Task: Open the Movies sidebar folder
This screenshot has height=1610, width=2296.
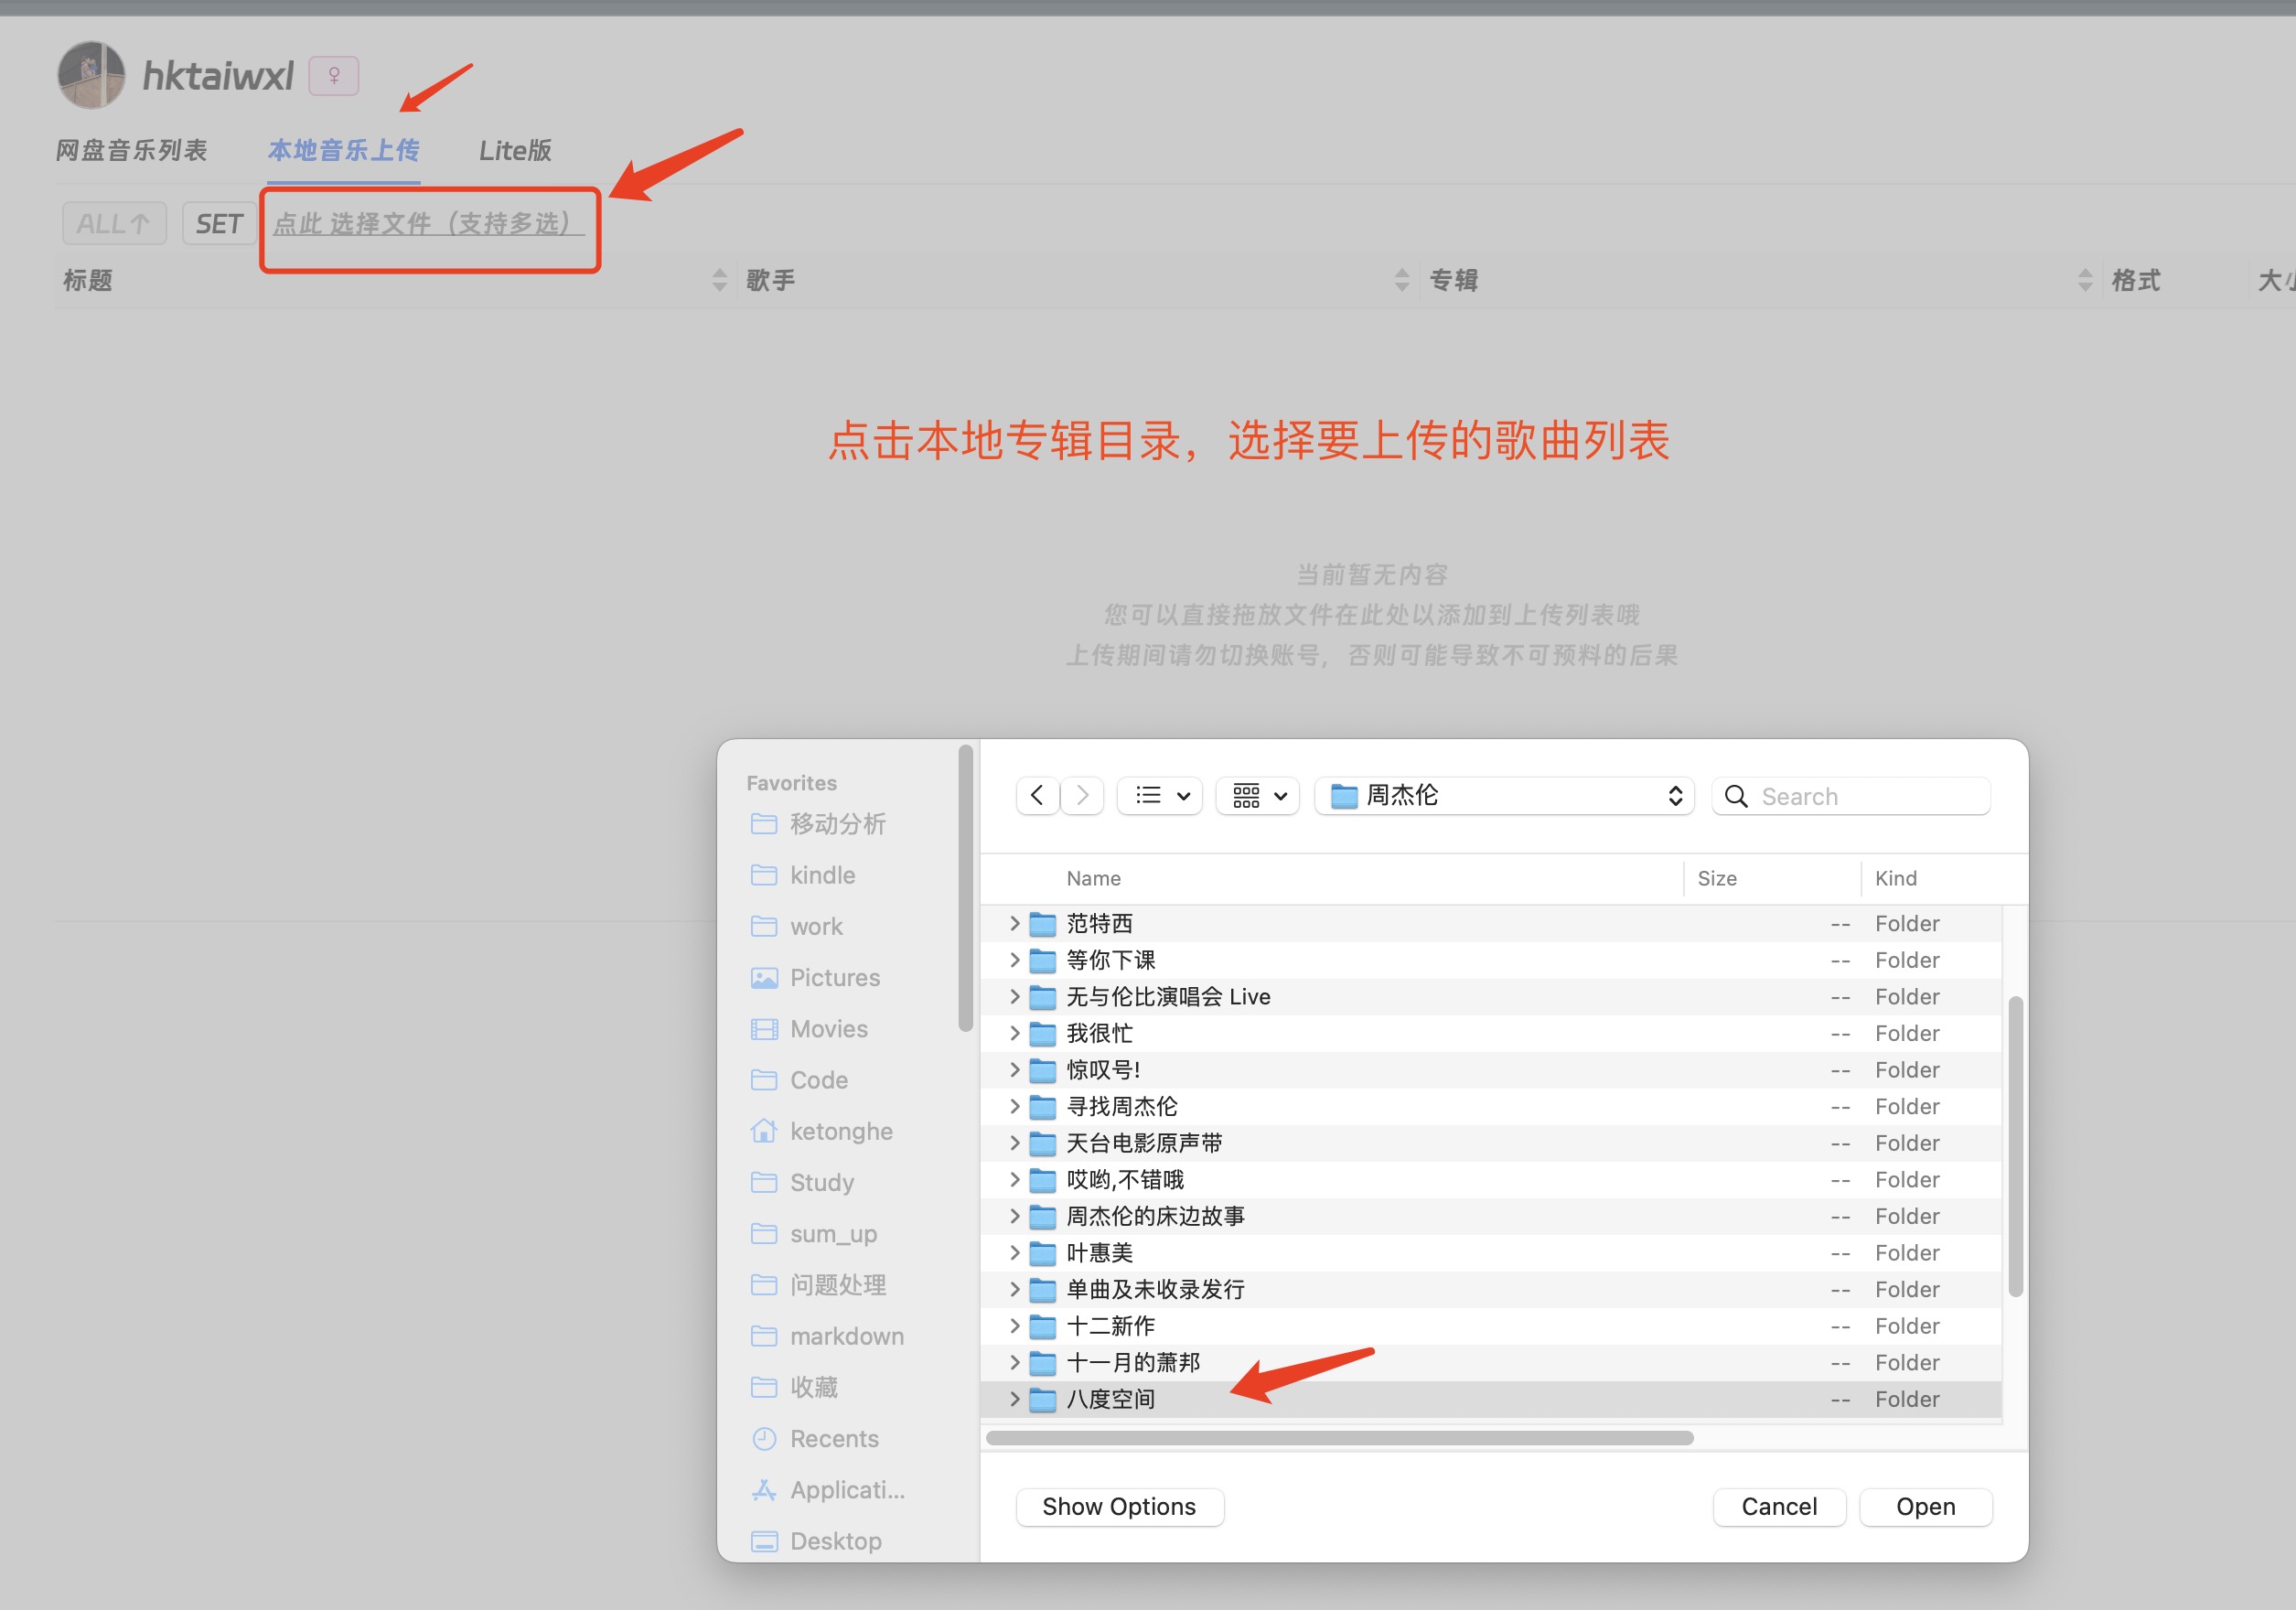Action: click(828, 1028)
